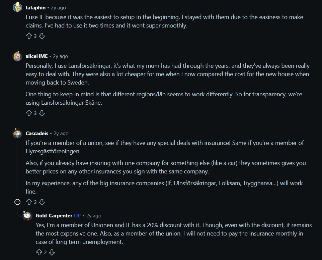Collapse the Cascadeis comment thread
The image size is (322, 260).
coord(17,202)
